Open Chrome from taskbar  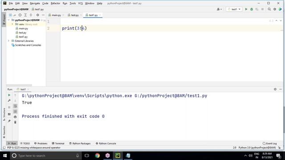click(x=97, y=156)
